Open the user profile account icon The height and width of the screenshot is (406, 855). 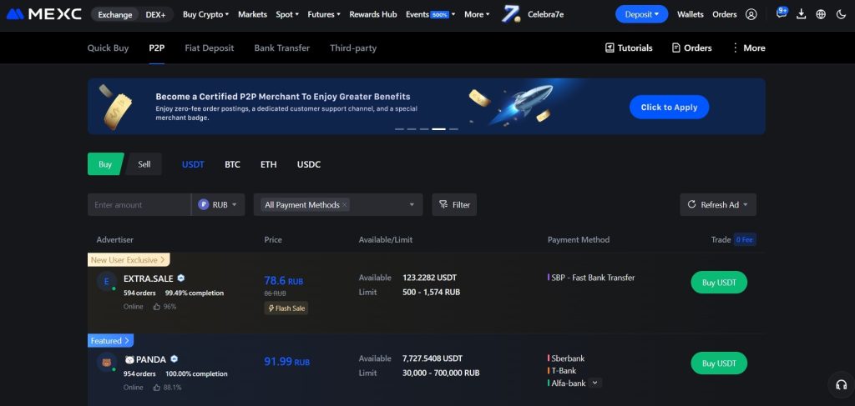pyautogui.click(x=751, y=15)
